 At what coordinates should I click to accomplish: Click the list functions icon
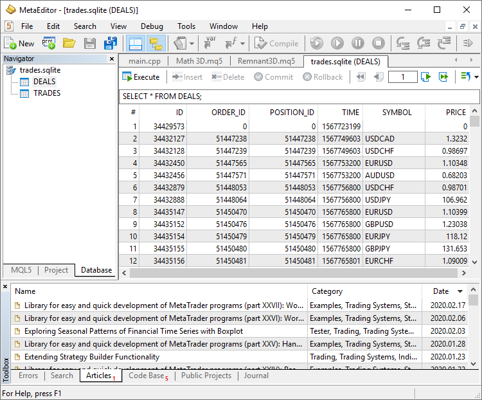click(x=231, y=43)
